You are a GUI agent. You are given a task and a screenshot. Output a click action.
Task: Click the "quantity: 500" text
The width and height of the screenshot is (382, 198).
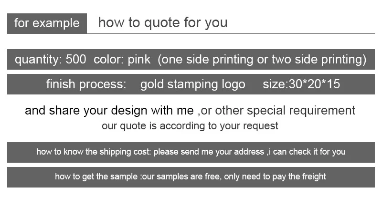(x=51, y=60)
